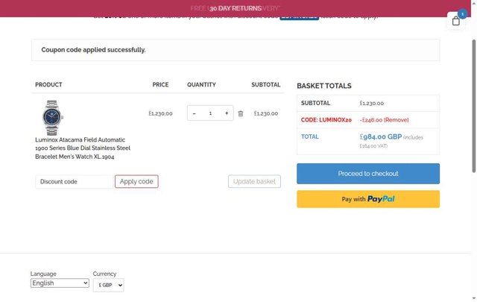Proceed to checkout
Screen dimensions: 477x302
click(x=368, y=174)
